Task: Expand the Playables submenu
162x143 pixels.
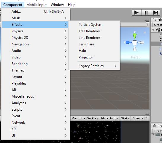Action: coord(35,83)
